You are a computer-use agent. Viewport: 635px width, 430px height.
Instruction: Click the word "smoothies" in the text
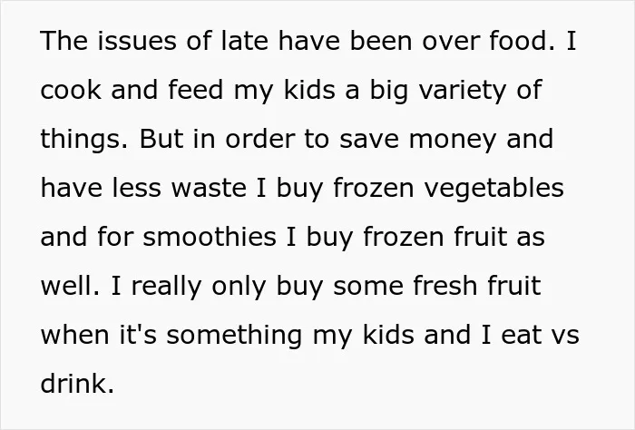[210, 237]
